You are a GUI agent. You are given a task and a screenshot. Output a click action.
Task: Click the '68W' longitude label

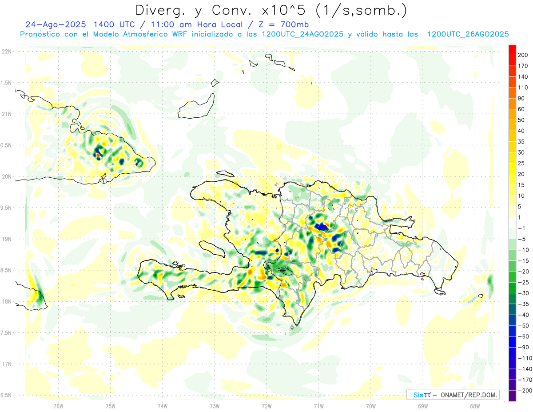474,406
